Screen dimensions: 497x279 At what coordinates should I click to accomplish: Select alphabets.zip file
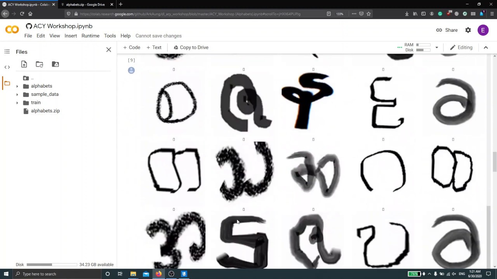pyautogui.click(x=45, y=111)
